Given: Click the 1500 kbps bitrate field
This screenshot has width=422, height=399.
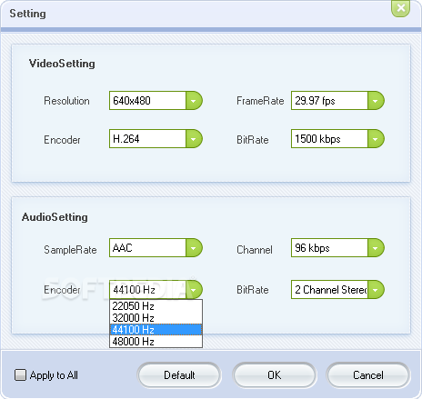Looking at the screenshot, I should click(x=329, y=139).
